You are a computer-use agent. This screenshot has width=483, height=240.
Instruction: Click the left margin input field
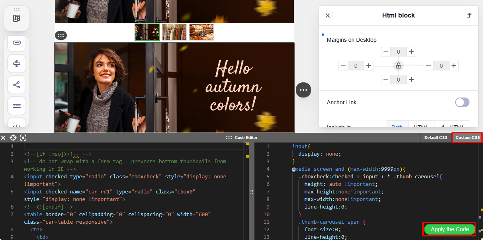coord(356,66)
